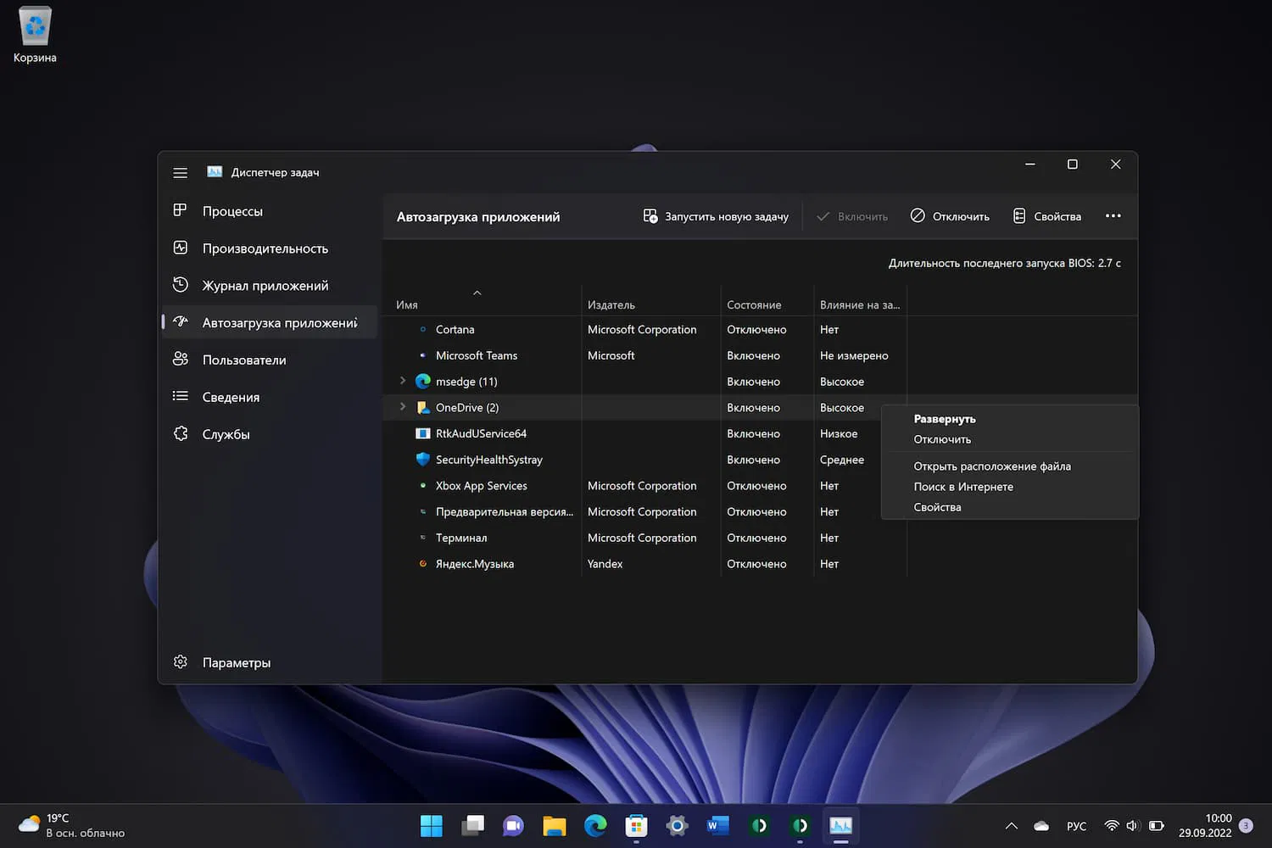
Task: Switch to the Performance page
Action: click(x=265, y=248)
